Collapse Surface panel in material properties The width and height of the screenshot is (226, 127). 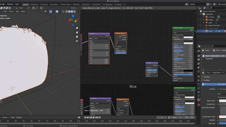207,80
